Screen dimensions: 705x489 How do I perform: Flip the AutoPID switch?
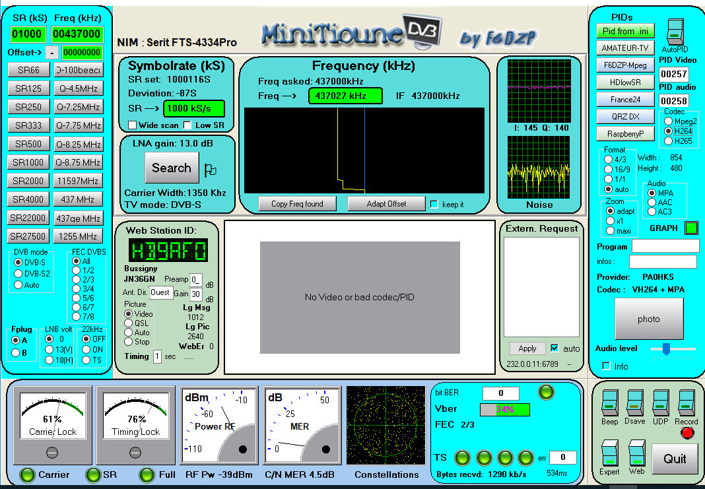point(675,32)
